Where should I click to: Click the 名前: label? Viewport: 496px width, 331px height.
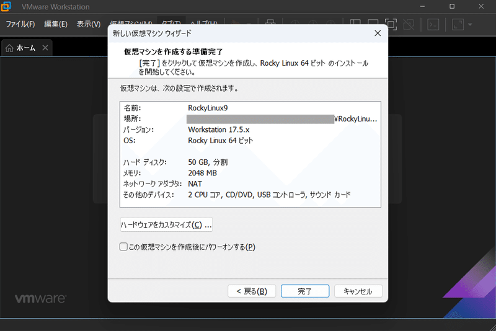pos(132,108)
